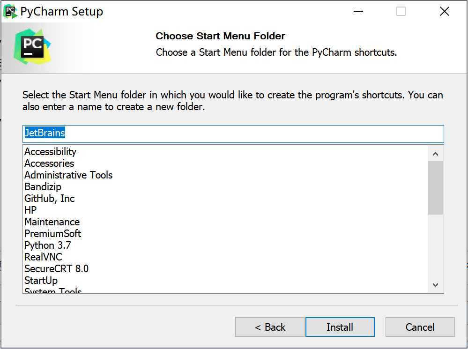Screen dimensions: 468x349
Task: Click the scrollbar down arrow
Action: click(x=435, y=285)
